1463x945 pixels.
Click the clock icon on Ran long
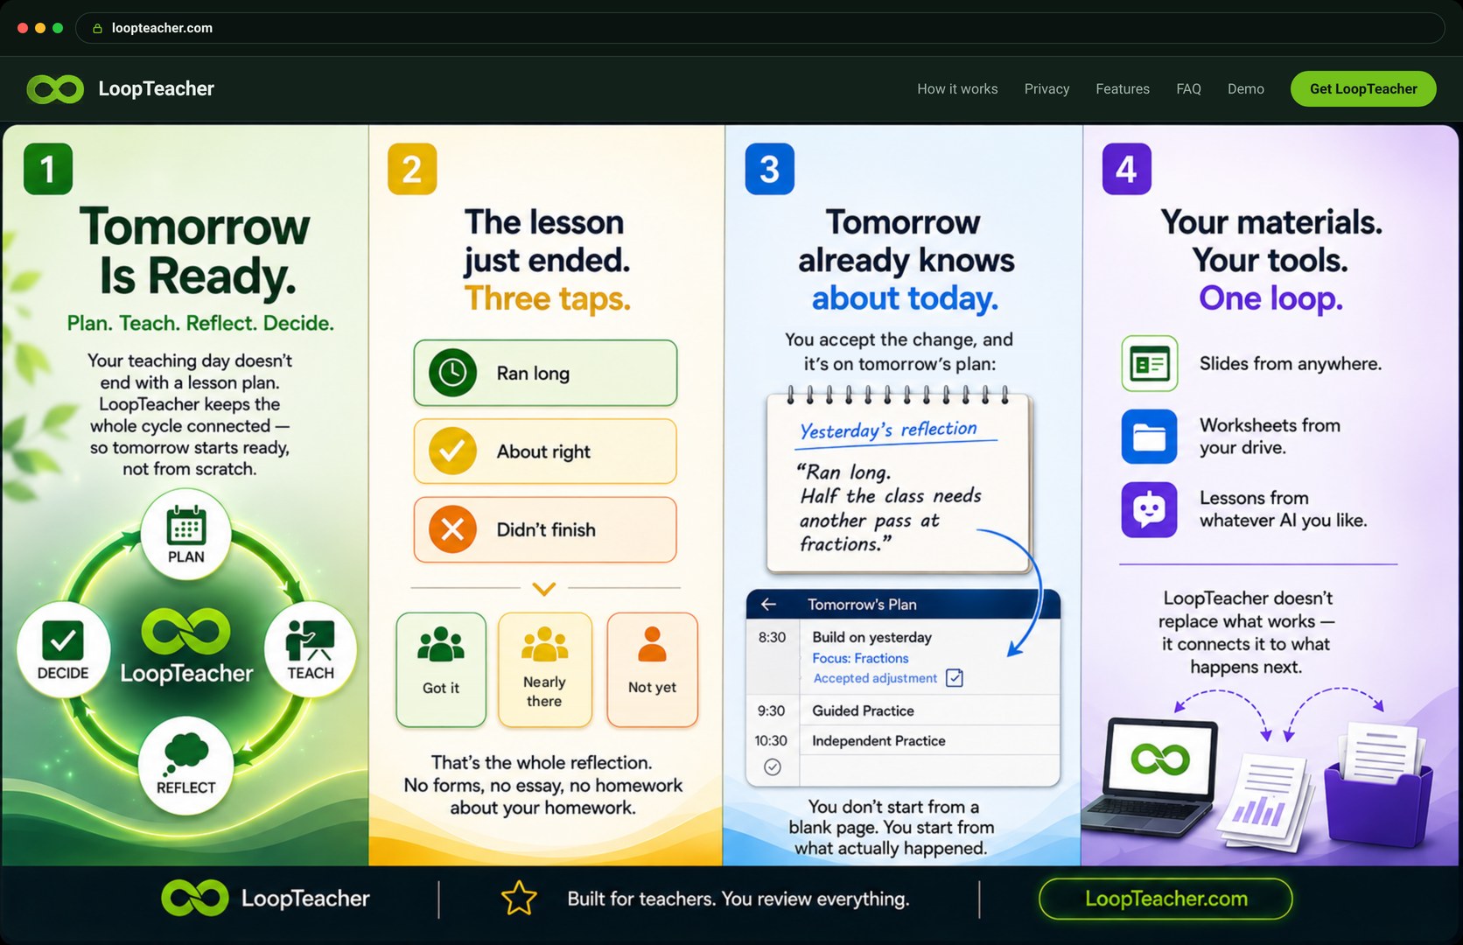[x=452, y=373]
